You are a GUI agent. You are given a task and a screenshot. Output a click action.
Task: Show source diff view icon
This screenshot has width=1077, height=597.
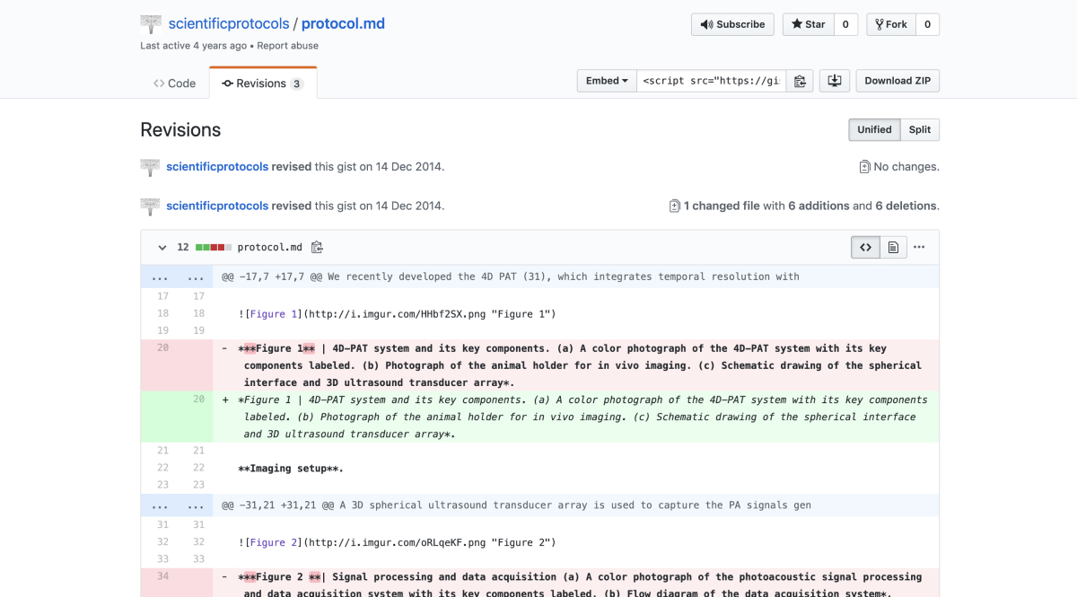pyautogui.click(x=865, y=248)
